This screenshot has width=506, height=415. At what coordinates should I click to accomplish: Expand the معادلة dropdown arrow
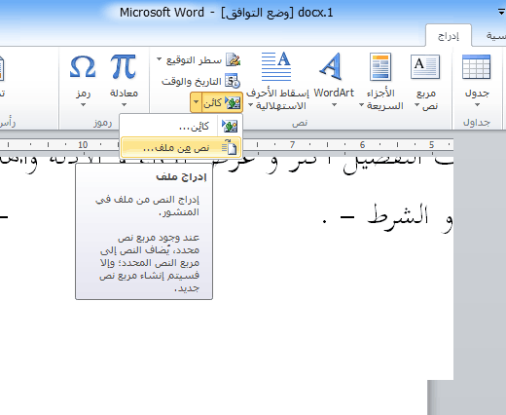click(x=124, y=104)
